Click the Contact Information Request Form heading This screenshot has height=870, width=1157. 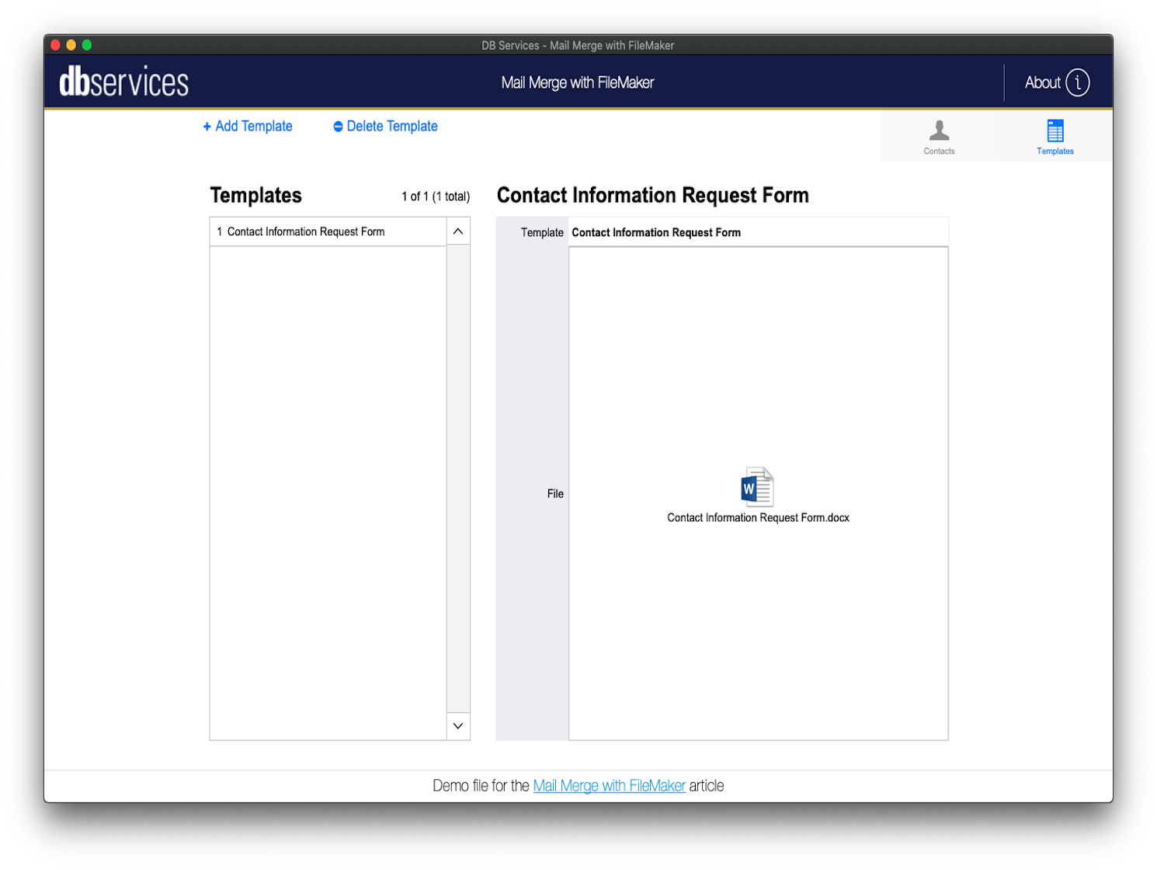(653, 196)
